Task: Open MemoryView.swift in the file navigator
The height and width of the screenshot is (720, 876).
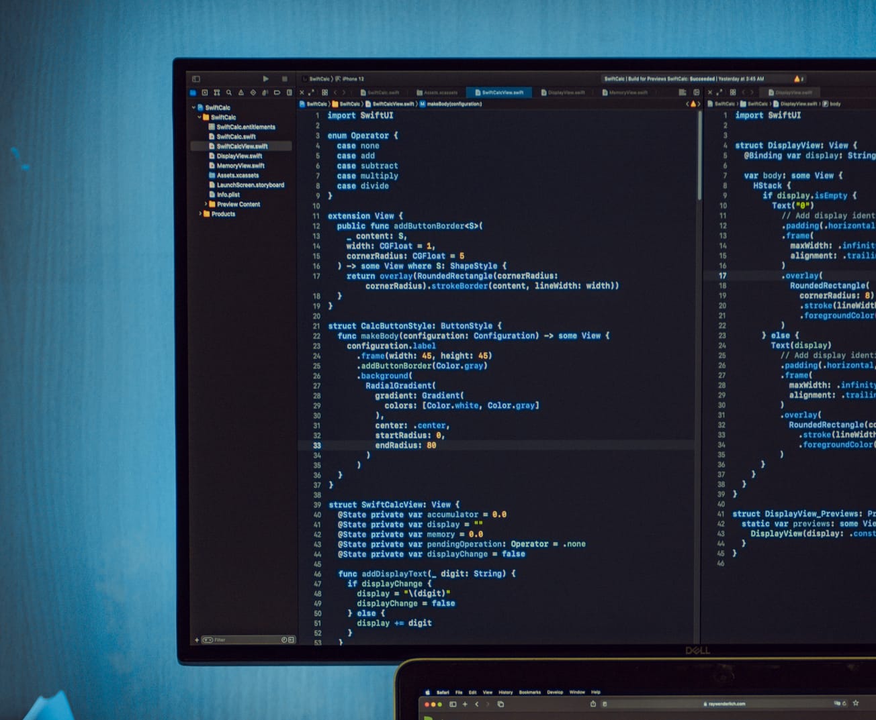Action: click(x=240, y=166)
